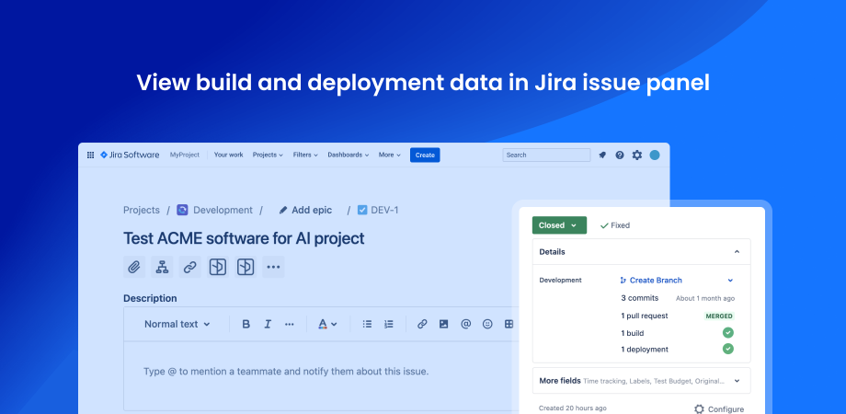Open the text color picker
The width and height of the screenshot is (846, 414).
pos(327,324)
